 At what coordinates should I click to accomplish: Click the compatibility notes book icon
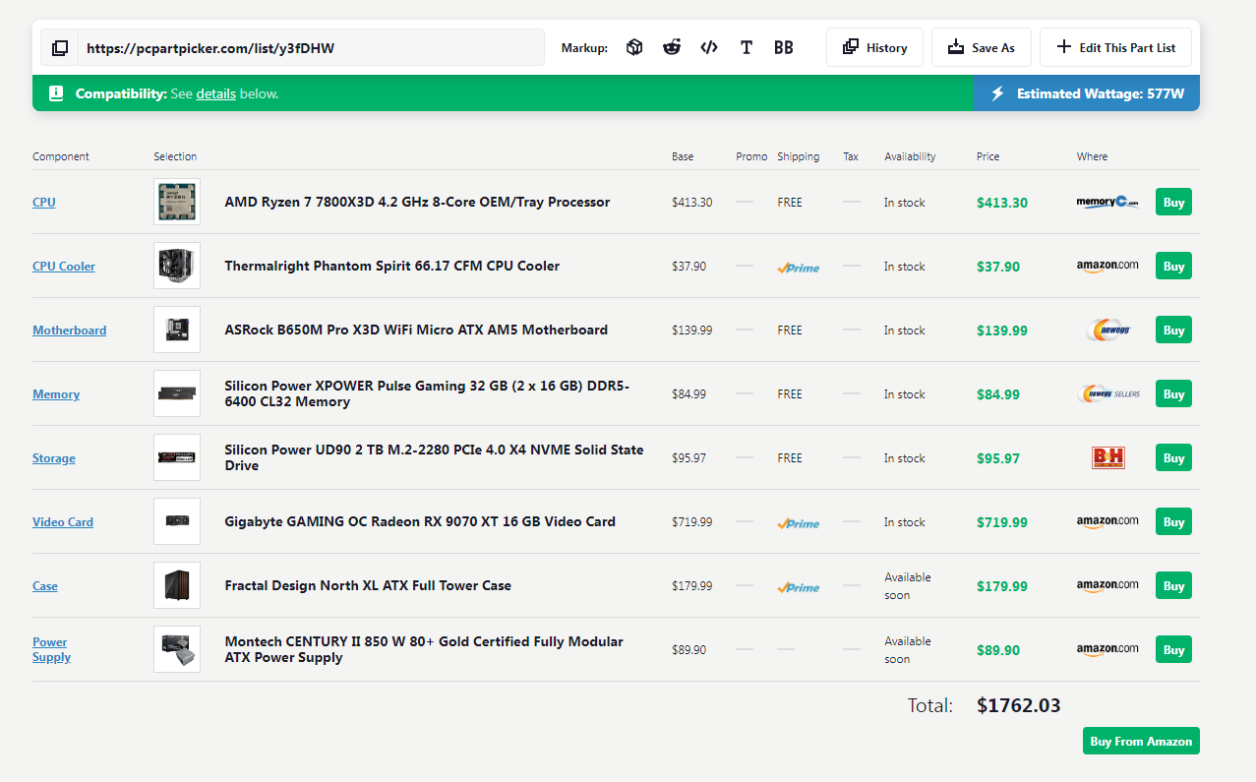point(56,93)
